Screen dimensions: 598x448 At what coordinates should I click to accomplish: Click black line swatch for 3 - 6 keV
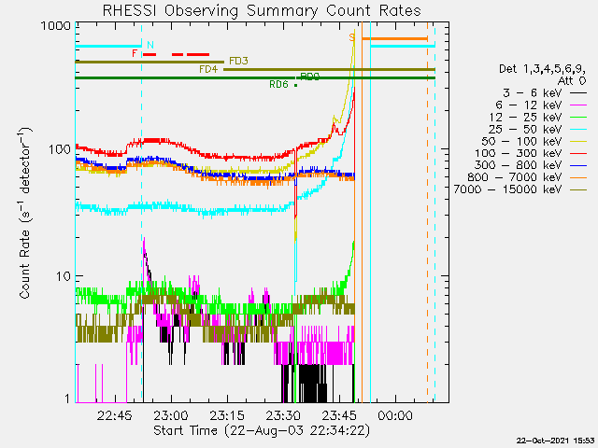pos(578,92)
